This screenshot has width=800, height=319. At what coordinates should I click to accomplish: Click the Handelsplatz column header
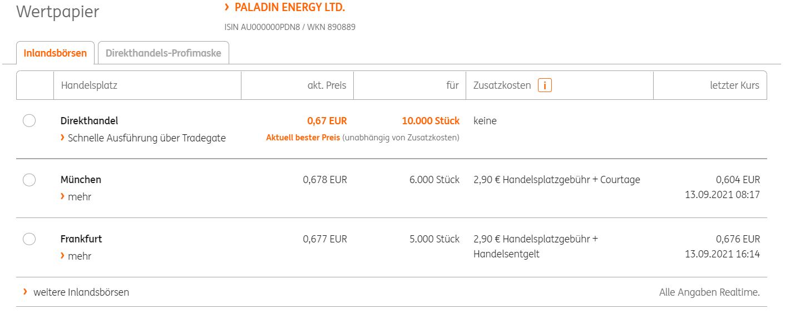tap(89, 85)
